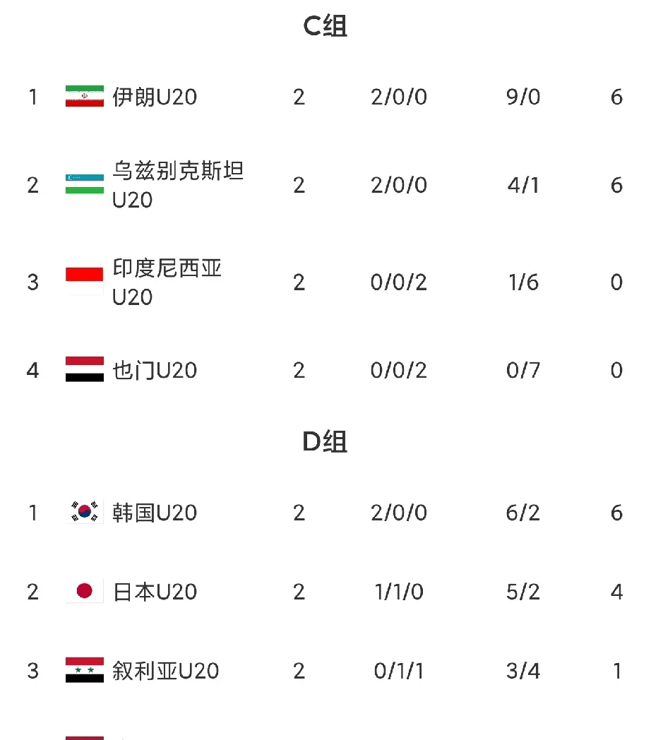Click the Indonesia flag icon

85,282
